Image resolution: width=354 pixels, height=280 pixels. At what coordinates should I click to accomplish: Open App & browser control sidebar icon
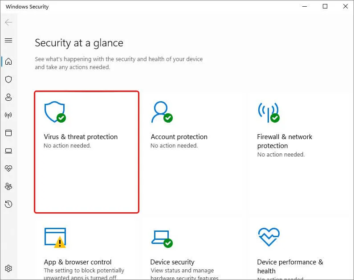click(x=8, y=133)
